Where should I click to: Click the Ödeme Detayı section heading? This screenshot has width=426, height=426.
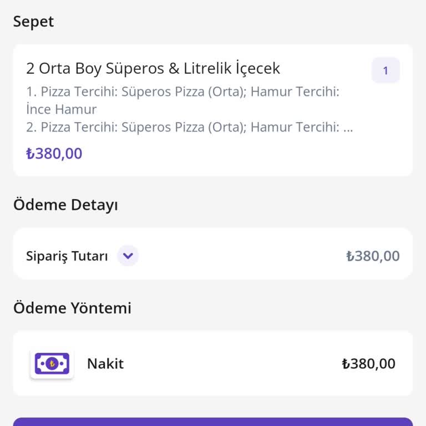tap(65, 205)
